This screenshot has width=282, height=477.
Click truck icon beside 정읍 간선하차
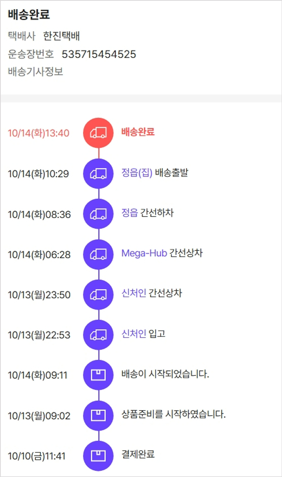coord(98,214)
